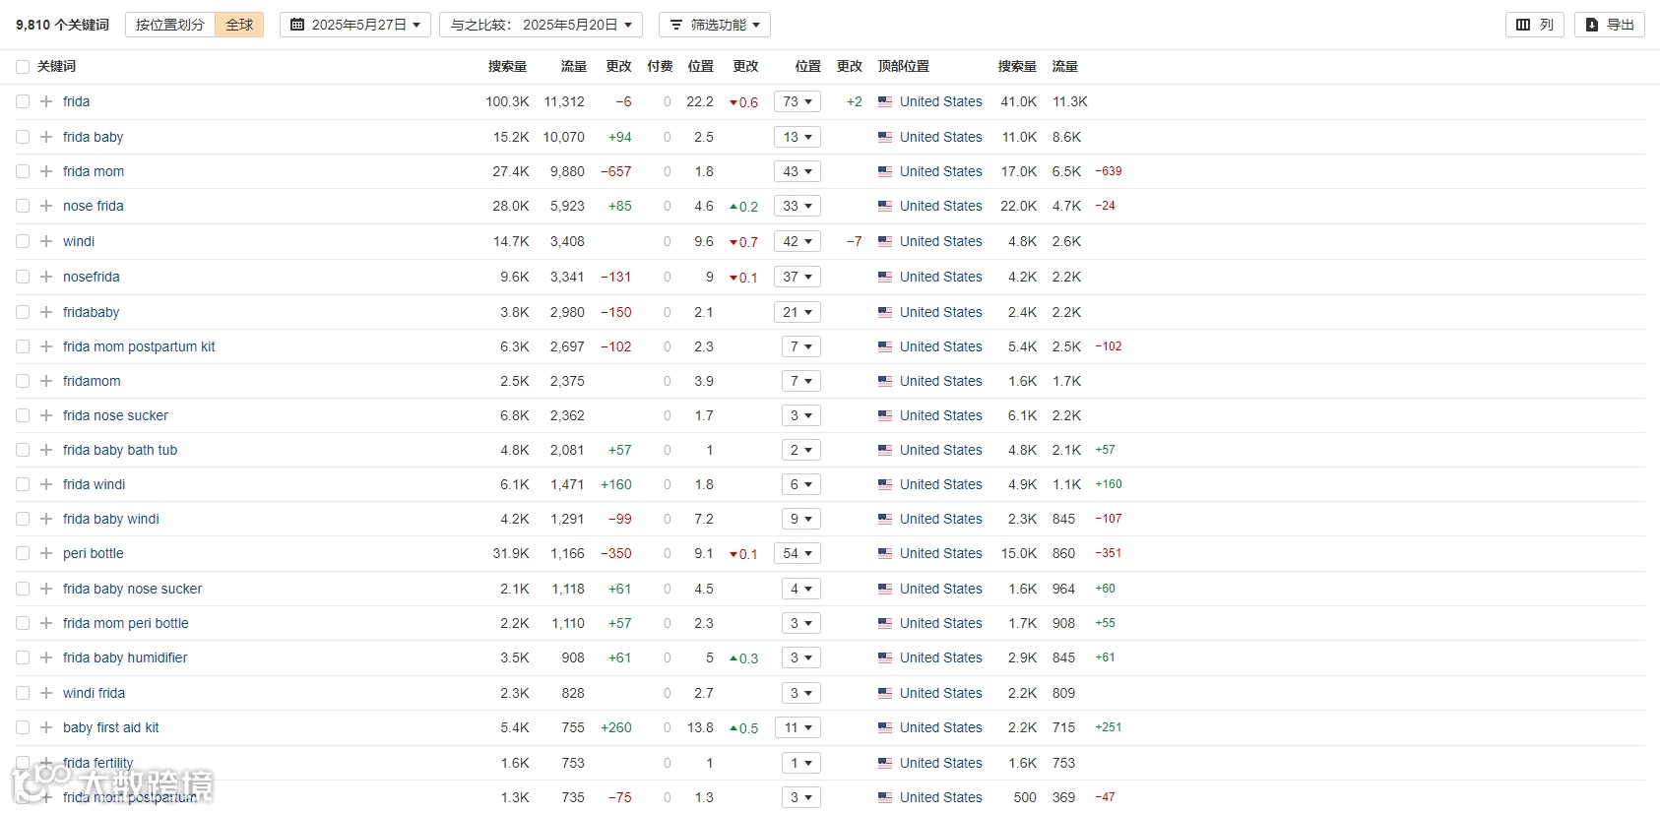Switch to the 按位置划分 tab

(x=170, y=25)
